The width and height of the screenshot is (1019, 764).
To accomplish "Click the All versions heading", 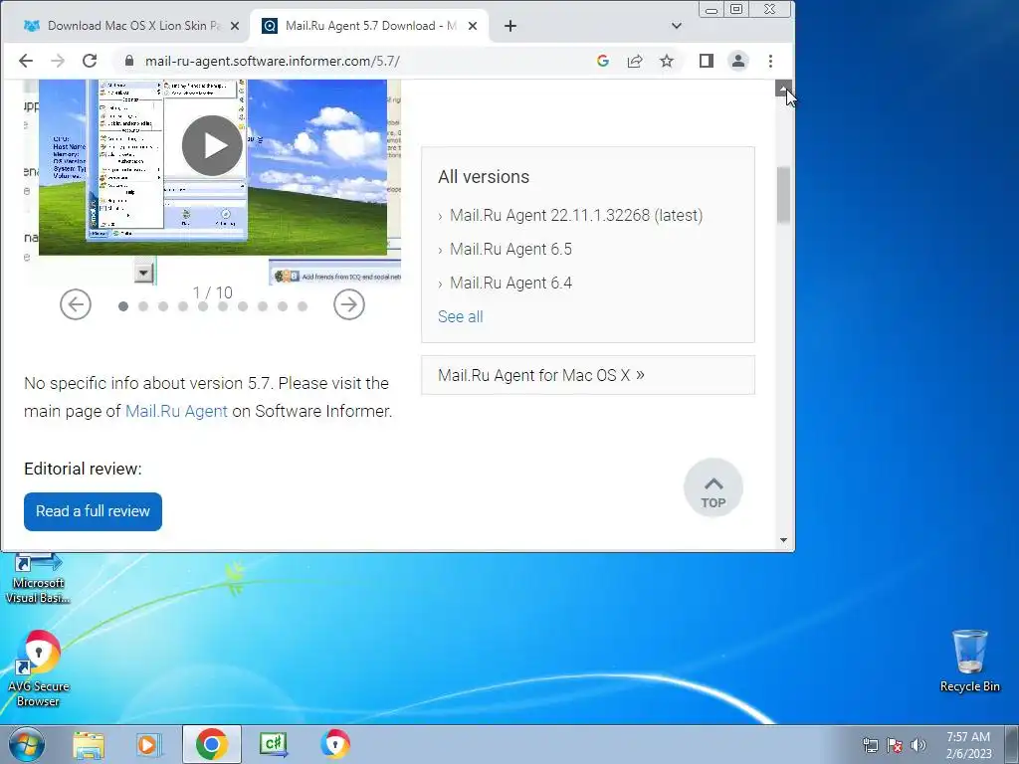I will click(x=484, y=177).
